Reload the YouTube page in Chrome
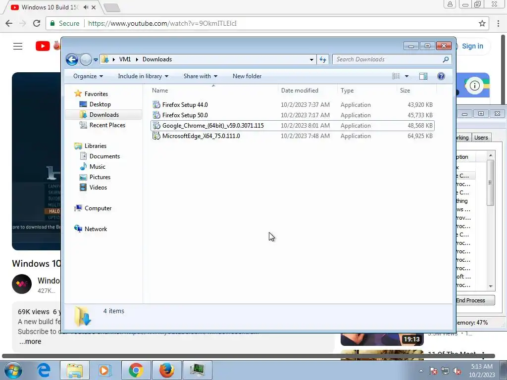The height and width of the screenshot is (380, 507). [x=37, y=23]
